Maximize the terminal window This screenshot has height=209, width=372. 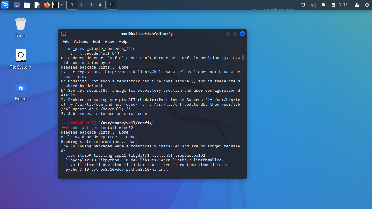coord(235,34)
